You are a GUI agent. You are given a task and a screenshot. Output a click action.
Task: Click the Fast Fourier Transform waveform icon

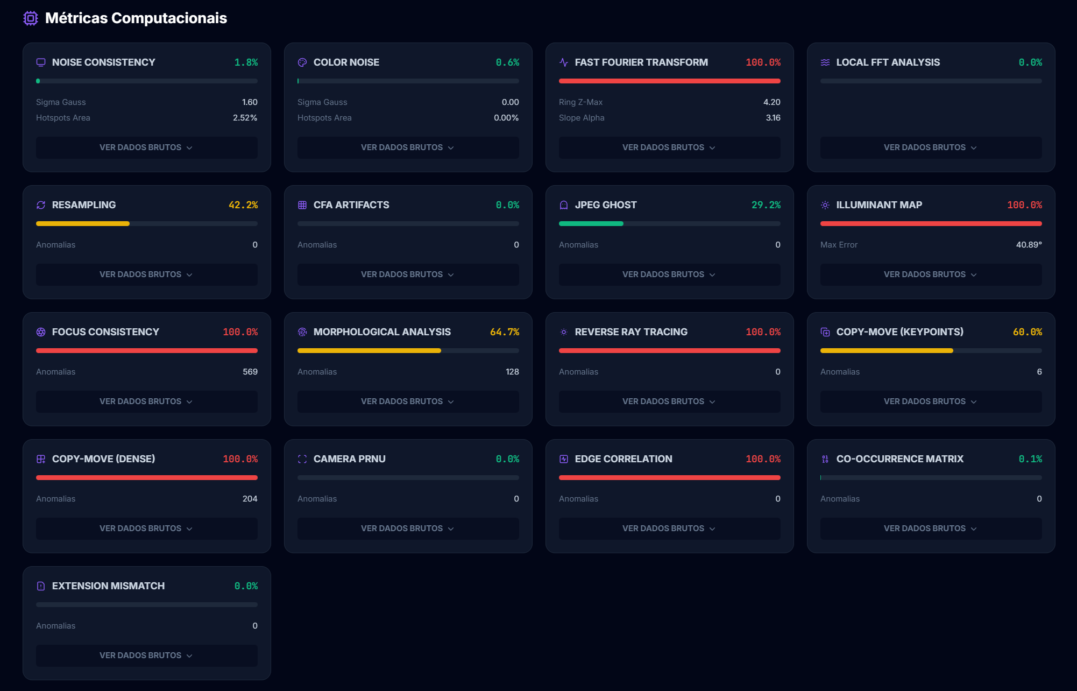[564, 62]
